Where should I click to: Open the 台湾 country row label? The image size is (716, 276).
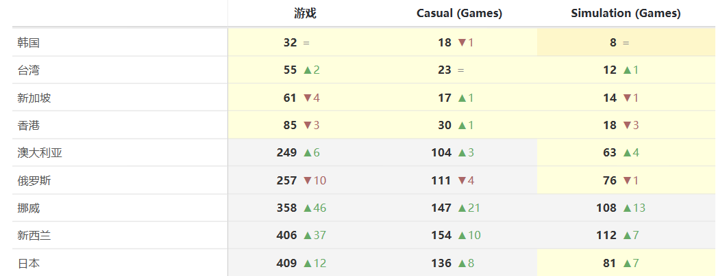tap(29, 70)
